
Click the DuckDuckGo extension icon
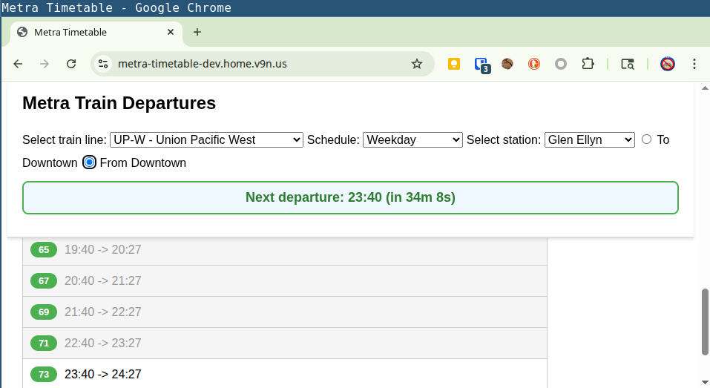click(x=534, y=64)
